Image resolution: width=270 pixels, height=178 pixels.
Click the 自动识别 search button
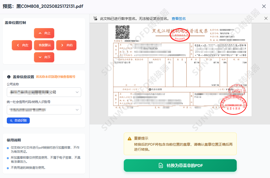pos(18,121)
